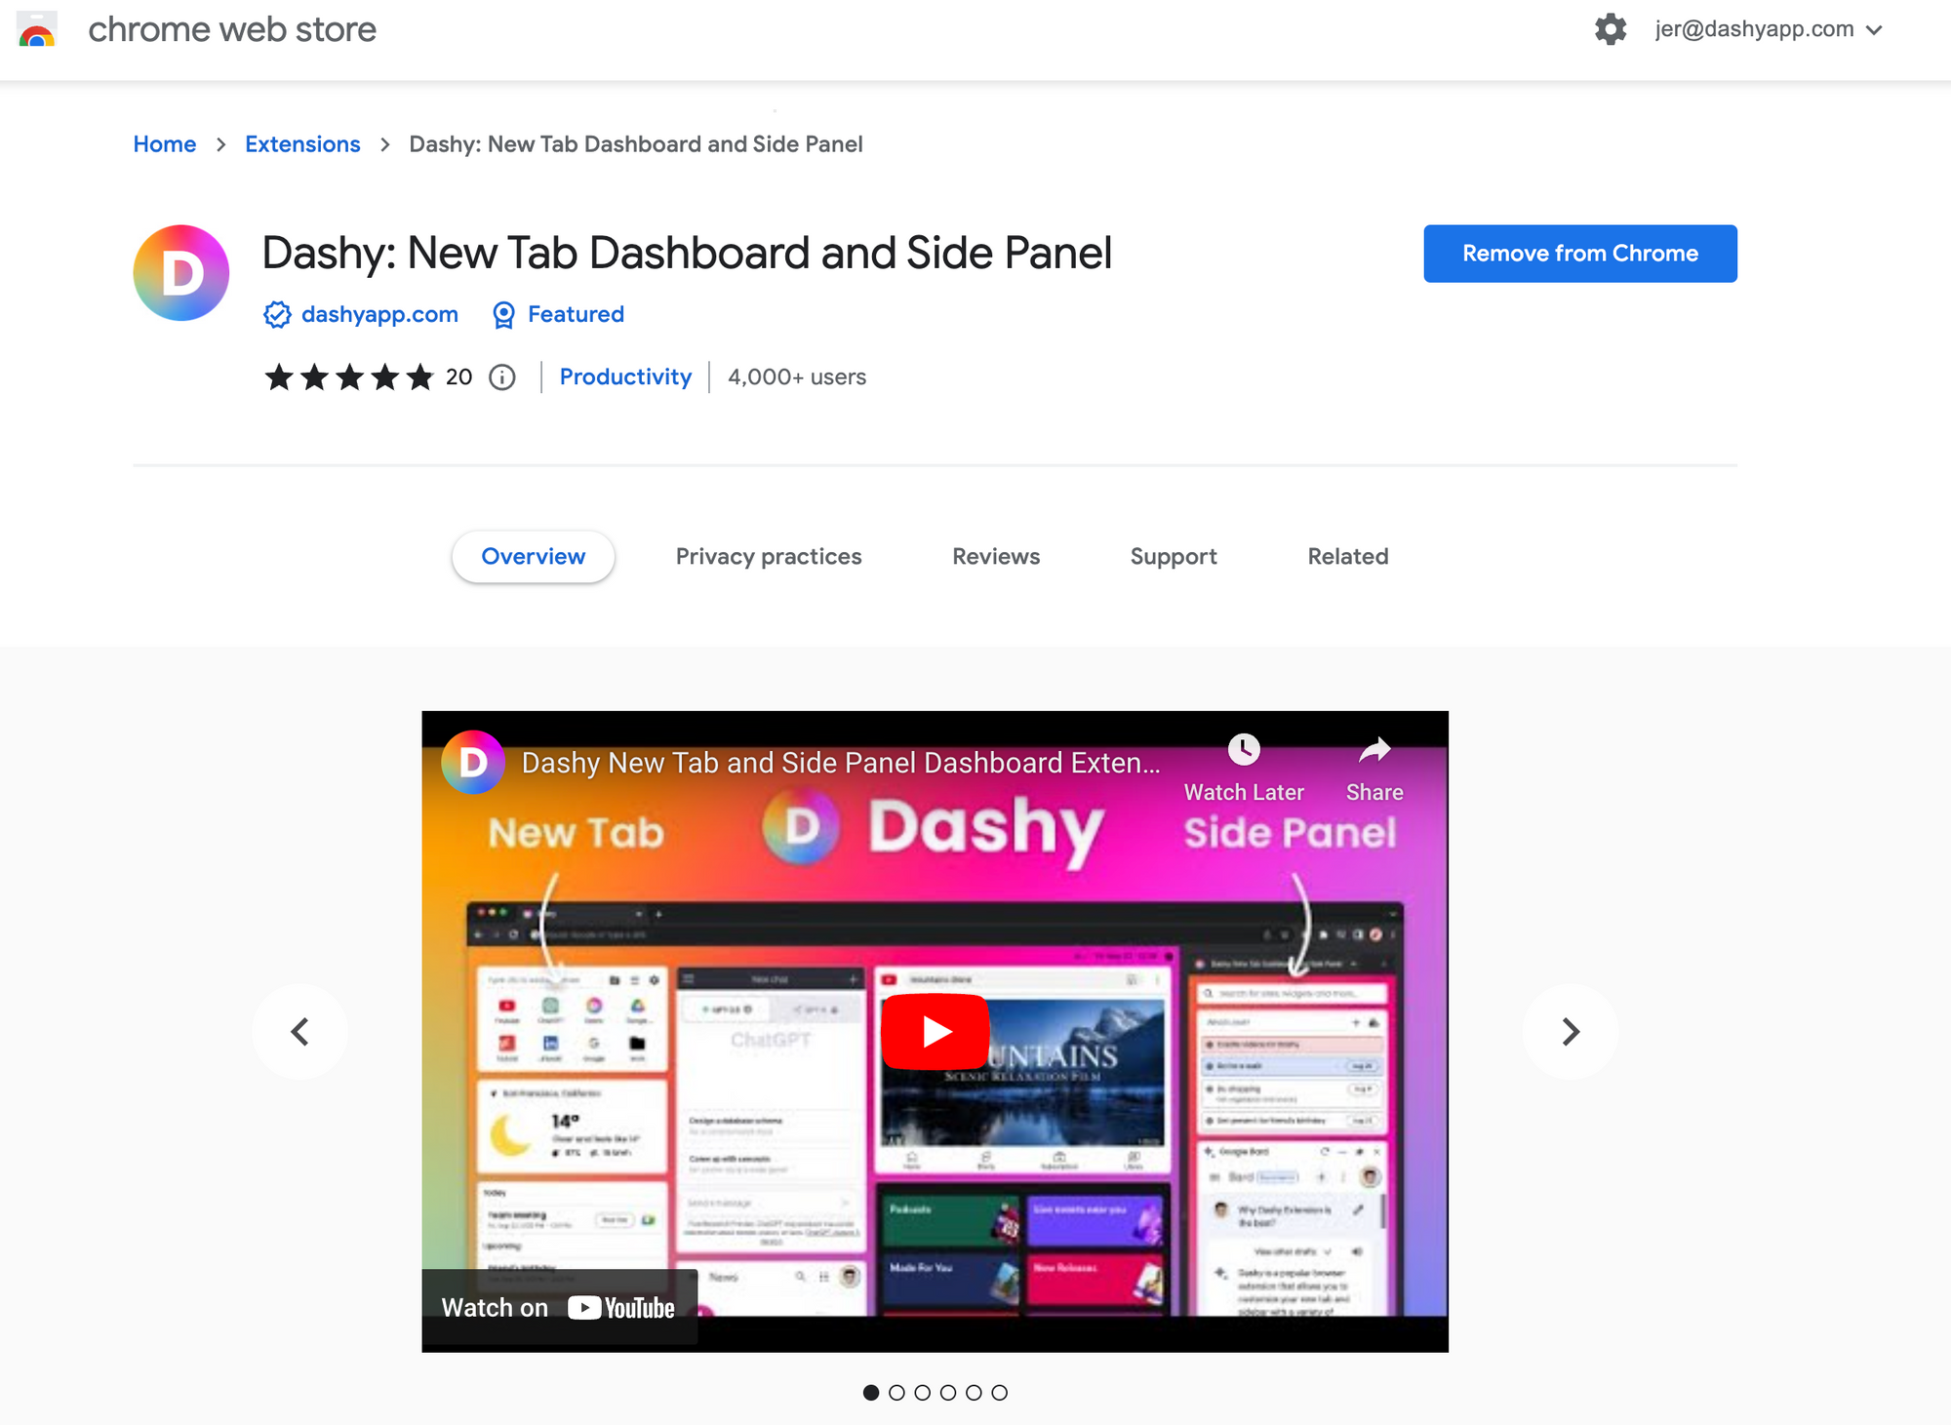Click the Remove from Chrome button
The image size is (1951, 1425).
coord(1578,253)
